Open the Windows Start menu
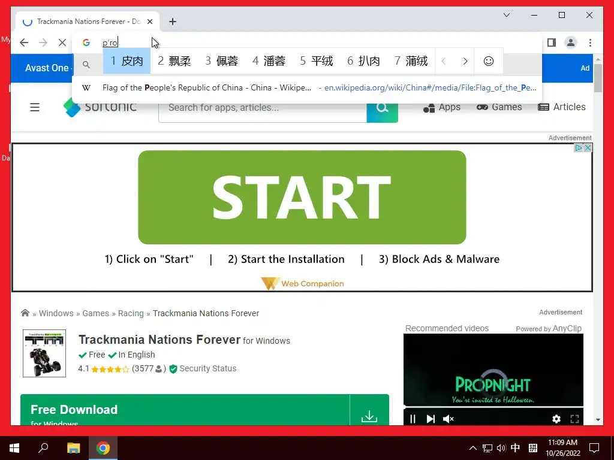Viewport: 614px width, 460px height. [x=14, y=448]
